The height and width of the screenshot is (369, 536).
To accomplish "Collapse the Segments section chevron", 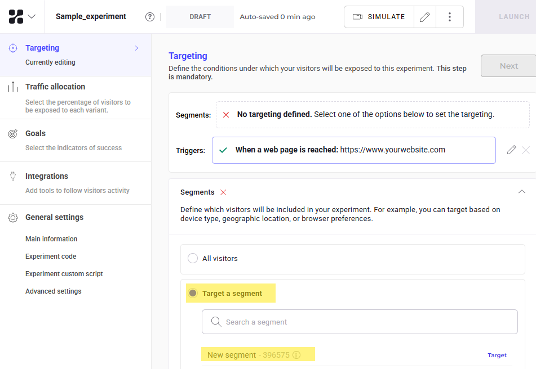I will tap(521, 192).
